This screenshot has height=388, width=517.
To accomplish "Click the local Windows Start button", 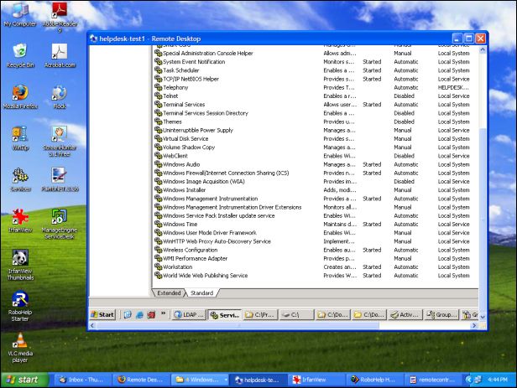I will [x=23, y=380].
